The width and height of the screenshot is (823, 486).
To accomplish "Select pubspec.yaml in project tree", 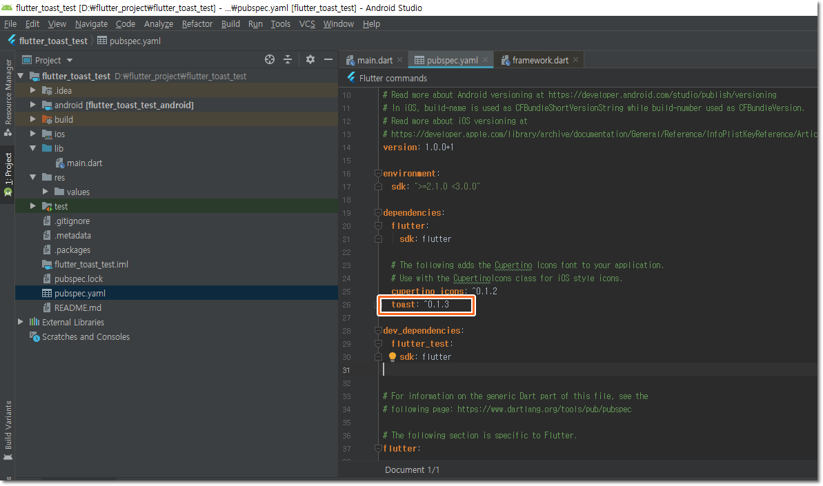I will tap(80, 293).
